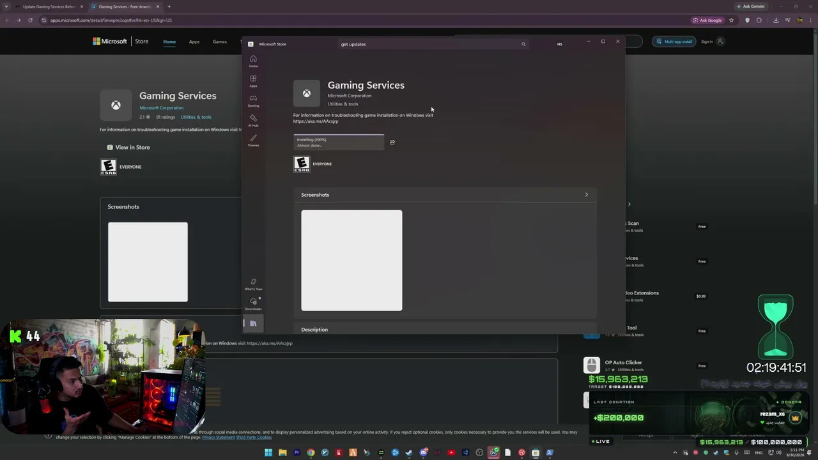Image resolution: width=818 pixels, height=460 pixels.
Task: Open Library icon at Store sidebar bottom
Action: tap(253, 324)
